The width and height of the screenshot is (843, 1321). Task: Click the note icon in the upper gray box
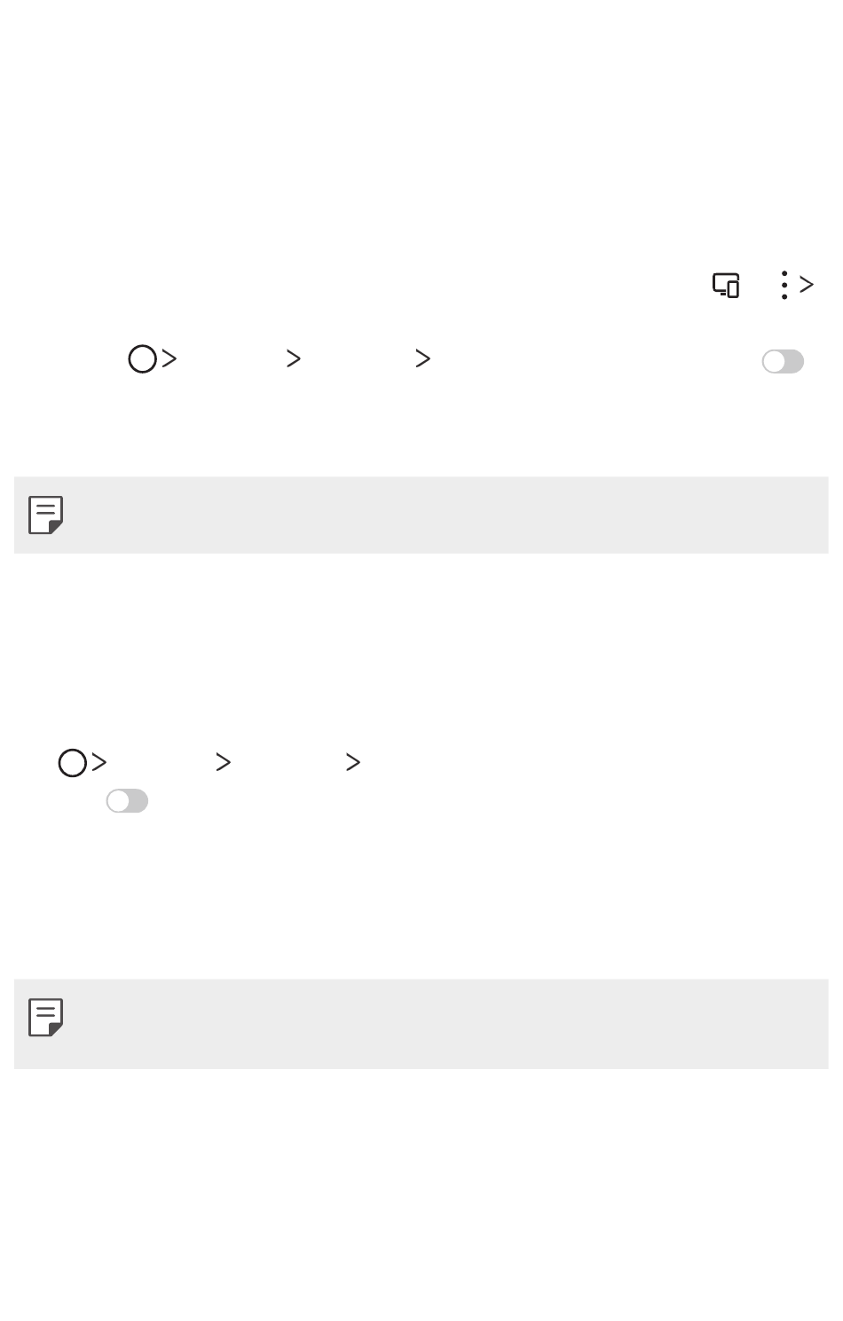tap(46, 515)
